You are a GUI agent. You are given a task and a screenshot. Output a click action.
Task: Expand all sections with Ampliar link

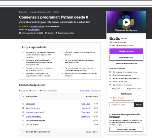click(x=90, y=91)
